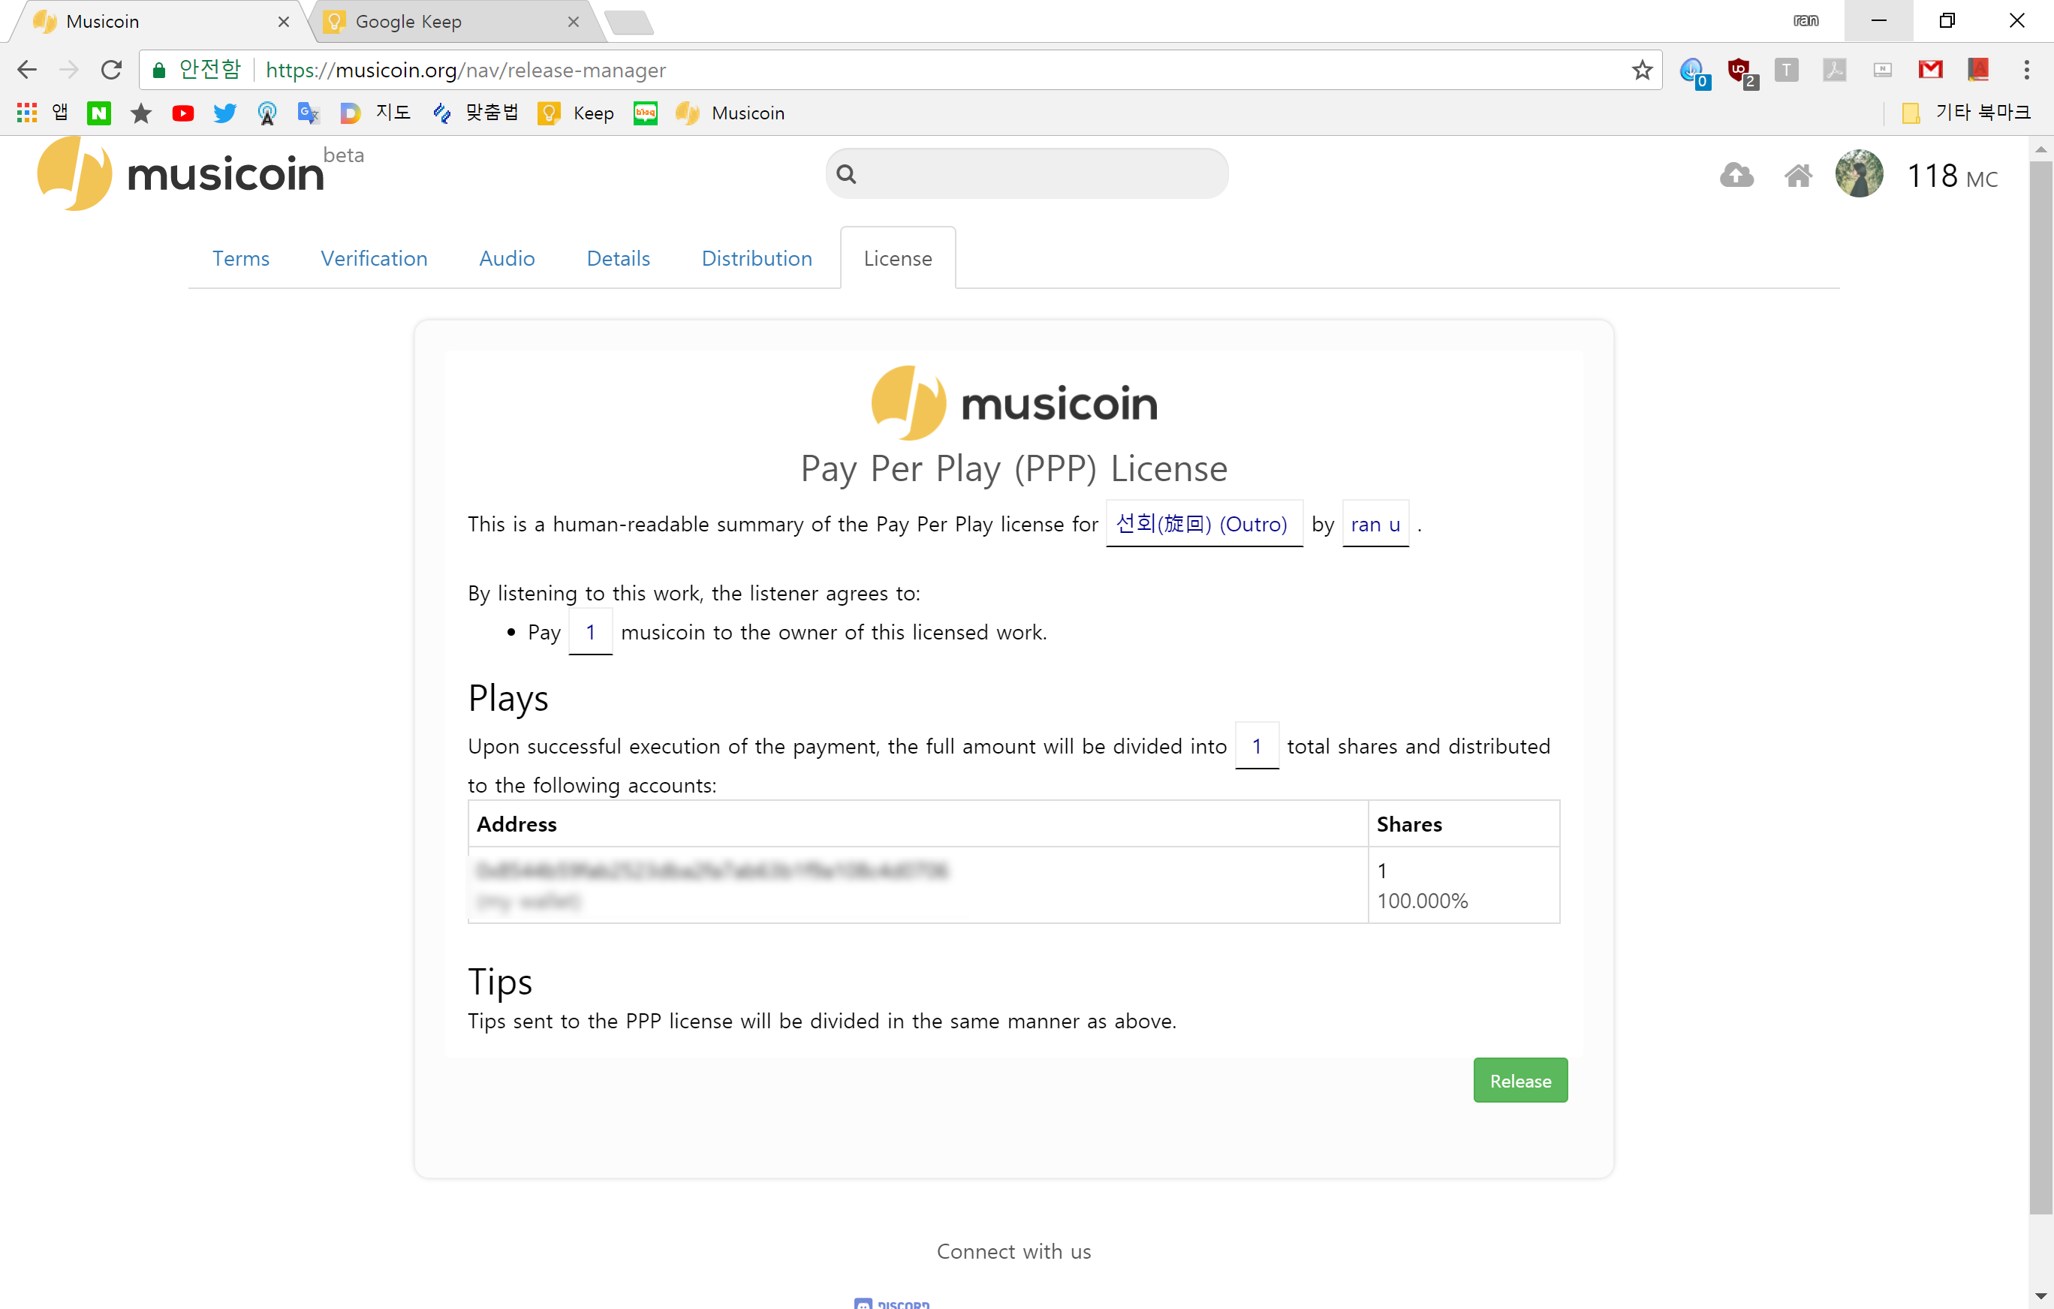Open the Musicoin upload icon

1736,175
